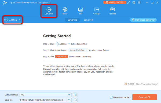
Task: Expand the toolbar Add Files dropdown arrow
Action: tap(20, 20)
